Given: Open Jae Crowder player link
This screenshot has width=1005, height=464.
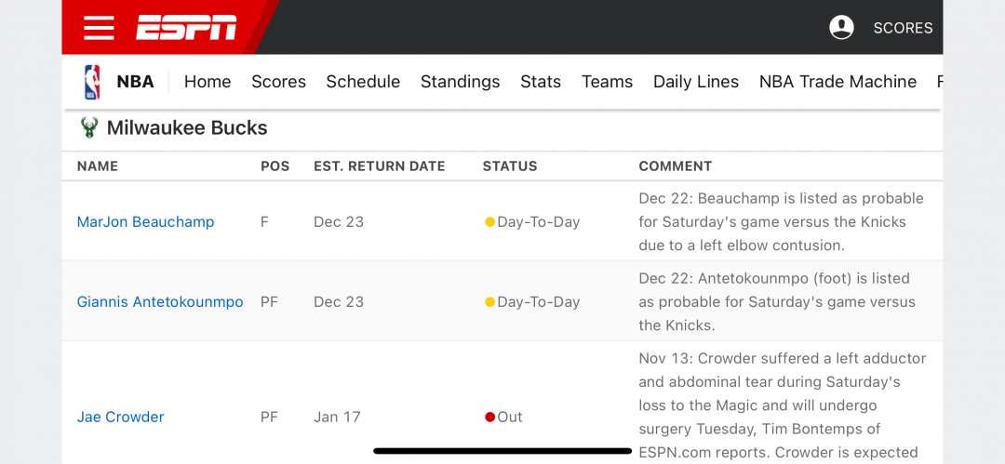Looking at the screenshot, I should (120, 418).
